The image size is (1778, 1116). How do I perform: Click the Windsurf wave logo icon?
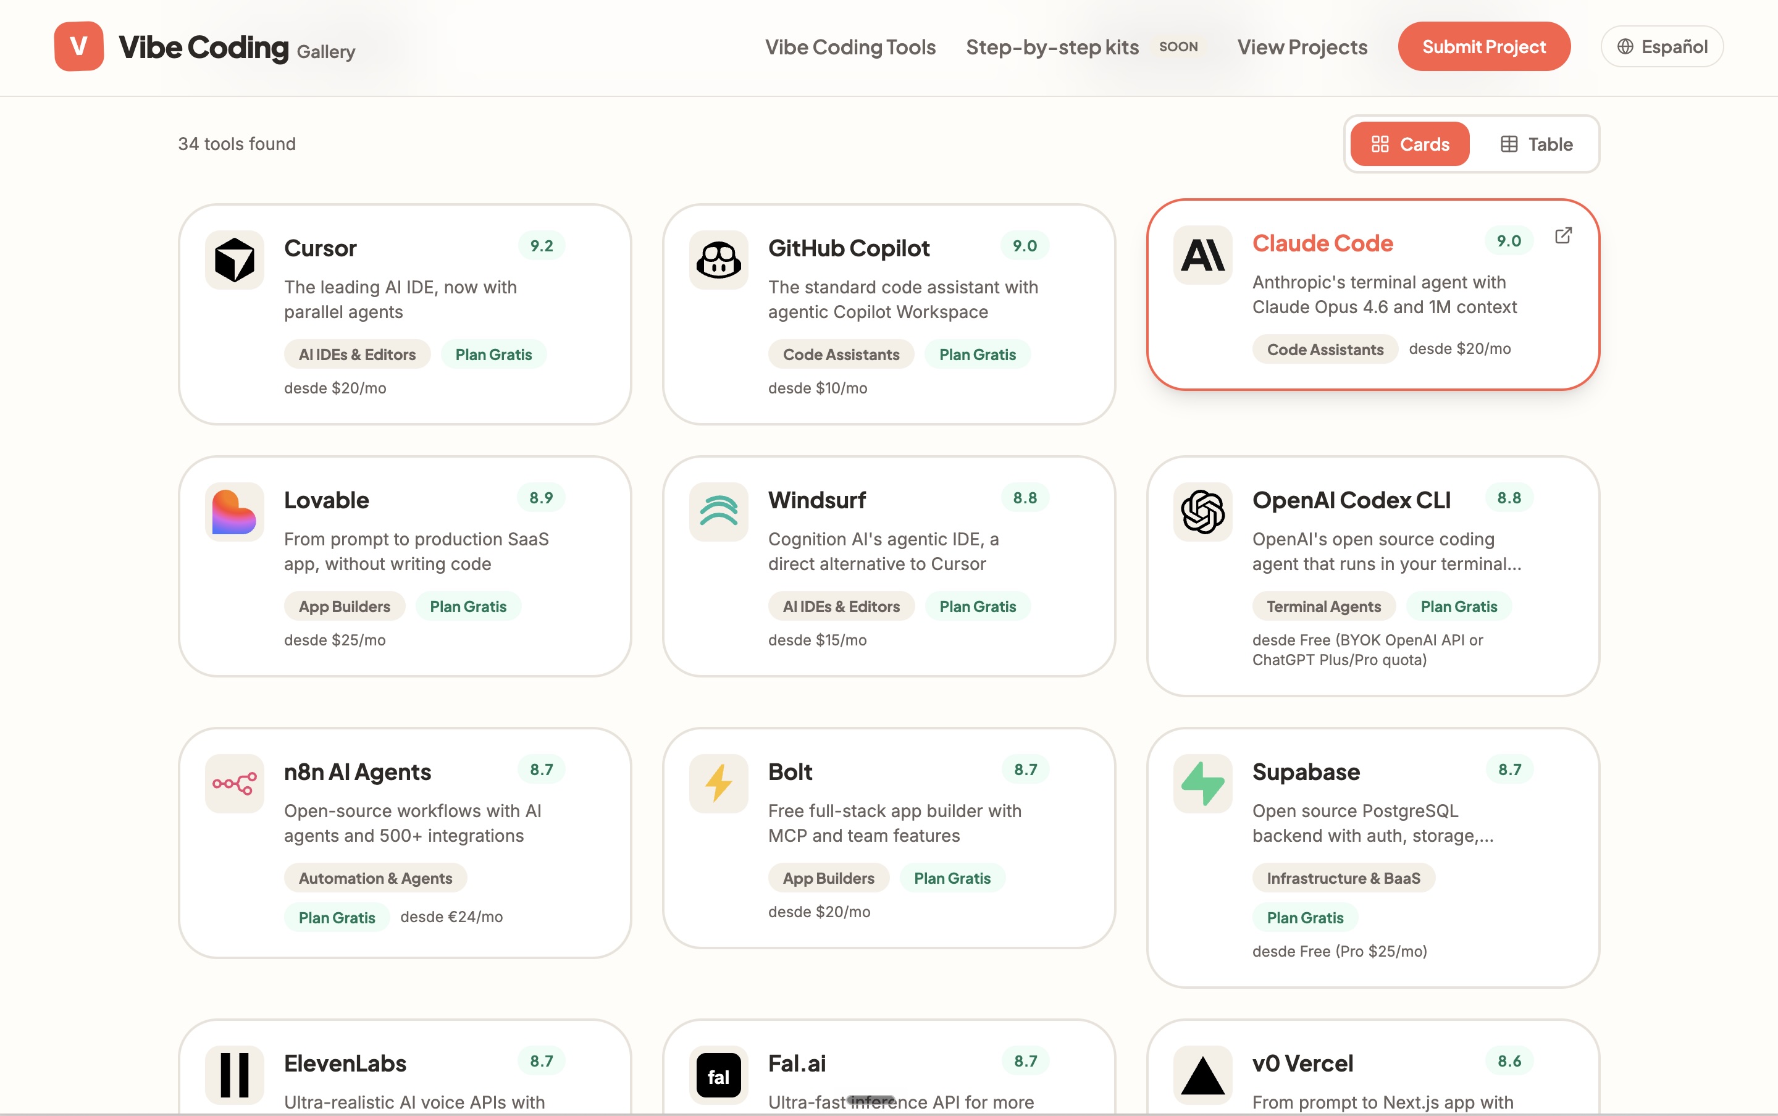click(719, 511)
